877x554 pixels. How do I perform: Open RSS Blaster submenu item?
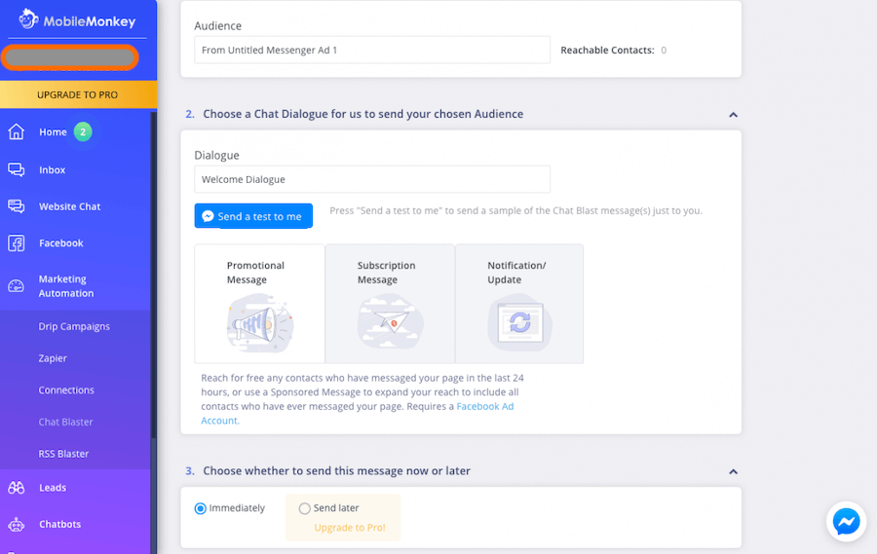[x=63, y=454]
